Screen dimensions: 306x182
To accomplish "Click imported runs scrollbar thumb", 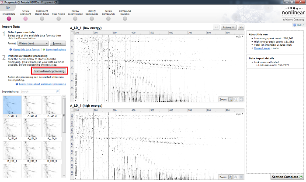I will [64, 116].
